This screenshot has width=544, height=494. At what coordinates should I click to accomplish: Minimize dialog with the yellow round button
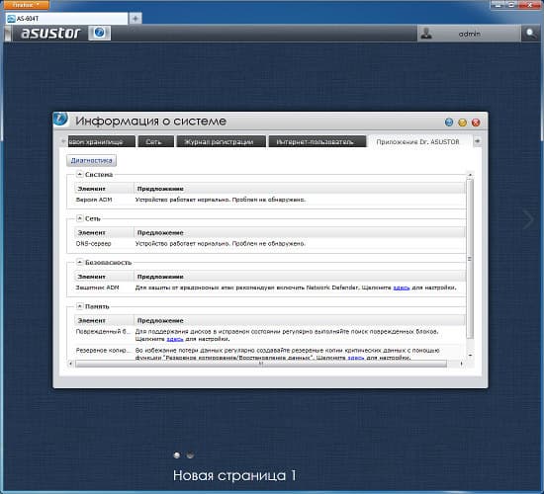(x=463, y=123)
